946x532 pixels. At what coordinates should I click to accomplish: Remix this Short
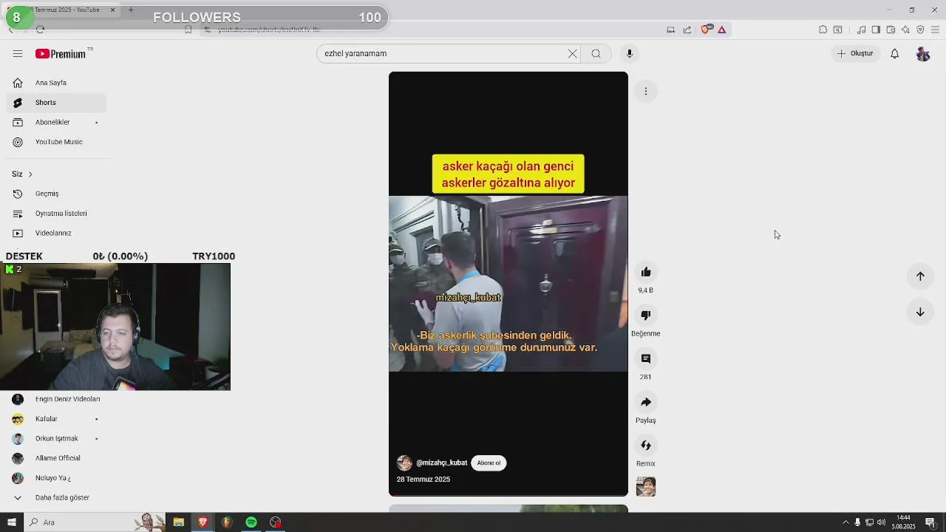pyautogui.click(x=646, y=446)
